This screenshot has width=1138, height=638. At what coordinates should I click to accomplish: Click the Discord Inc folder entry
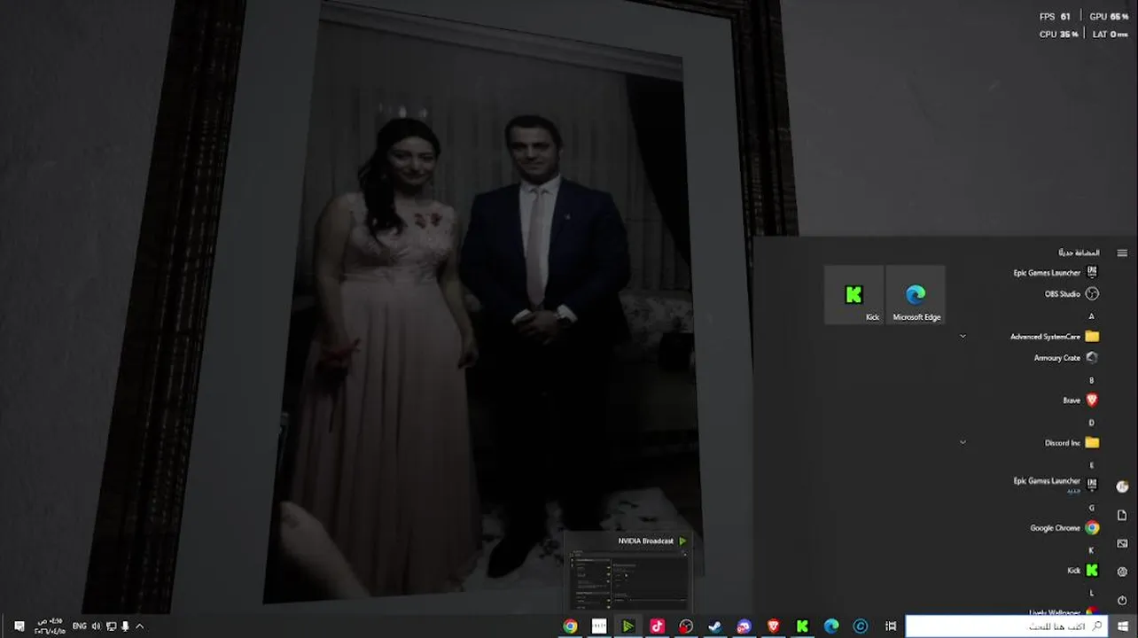pos(1072,443)
